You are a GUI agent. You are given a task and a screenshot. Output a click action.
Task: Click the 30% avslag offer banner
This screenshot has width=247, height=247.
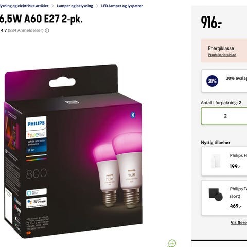[x=224, y=81]
